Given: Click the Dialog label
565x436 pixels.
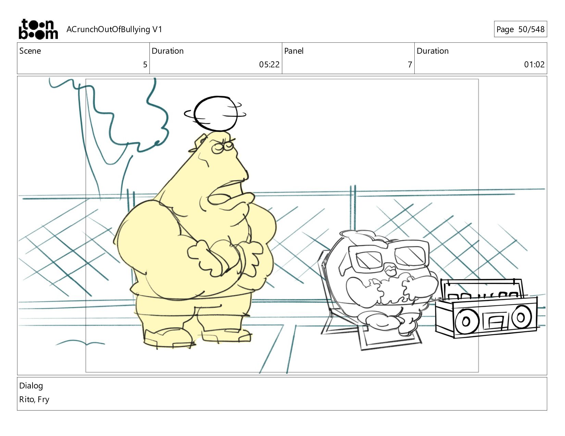Looking at the screenshot, I should (x=31, y=386).
